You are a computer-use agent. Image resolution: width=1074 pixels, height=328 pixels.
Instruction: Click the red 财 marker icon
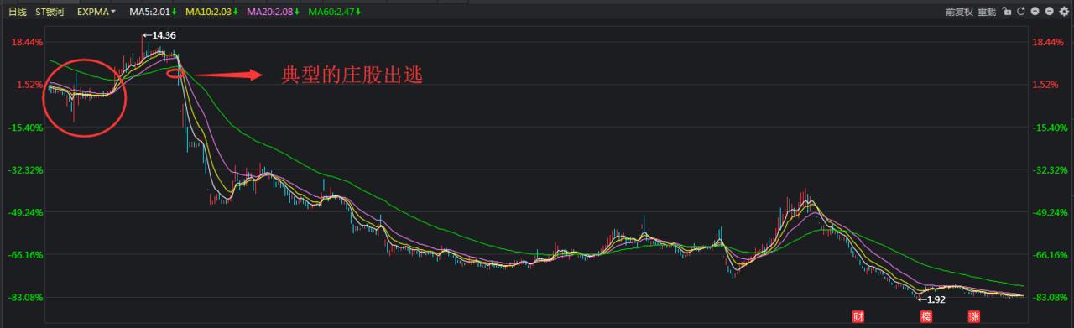(x=858, y=317)
